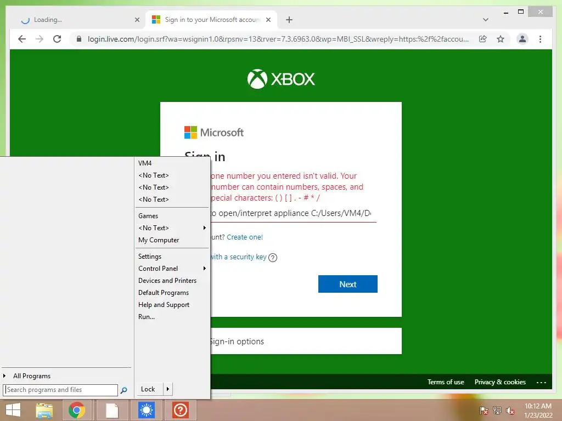
Task: Open Default Programs
Action: pos(172,293)
